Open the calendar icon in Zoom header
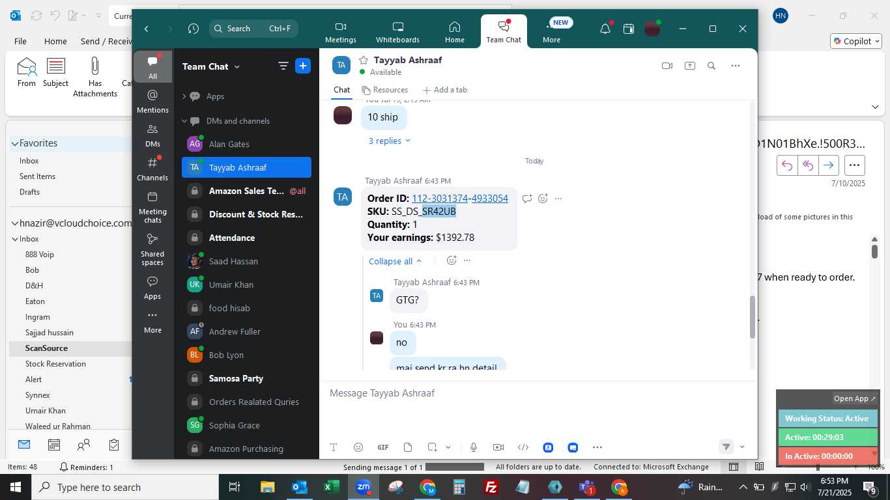 coord(629,29)
